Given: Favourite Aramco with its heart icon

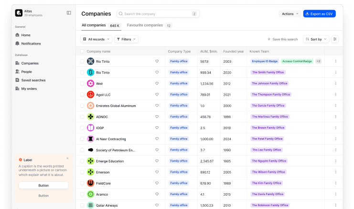Looking at the screenshot, I should 157,194.
